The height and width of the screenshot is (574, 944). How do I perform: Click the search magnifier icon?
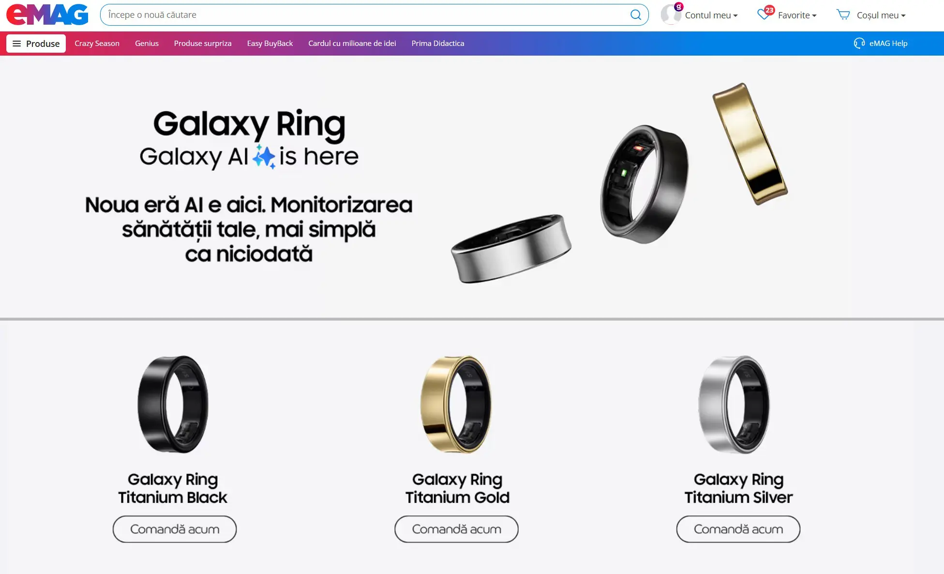(636, 15)
